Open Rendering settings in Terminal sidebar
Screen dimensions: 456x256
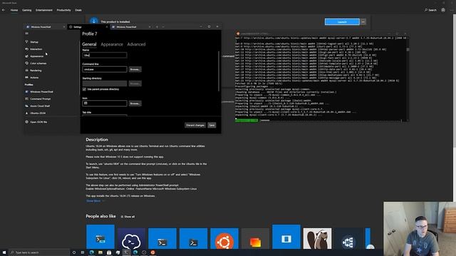(x=36, y=70)
